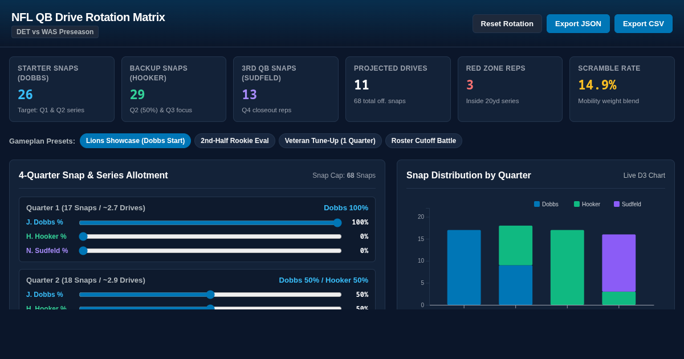684x359 pixels.
Task: Export the rotation as JSON
Action: [x=578, y=23]
